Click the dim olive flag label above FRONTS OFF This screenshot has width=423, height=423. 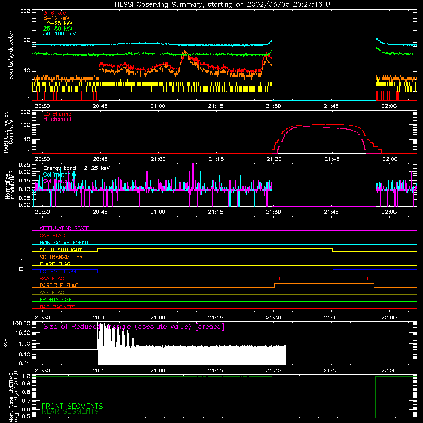pos(52,292)
